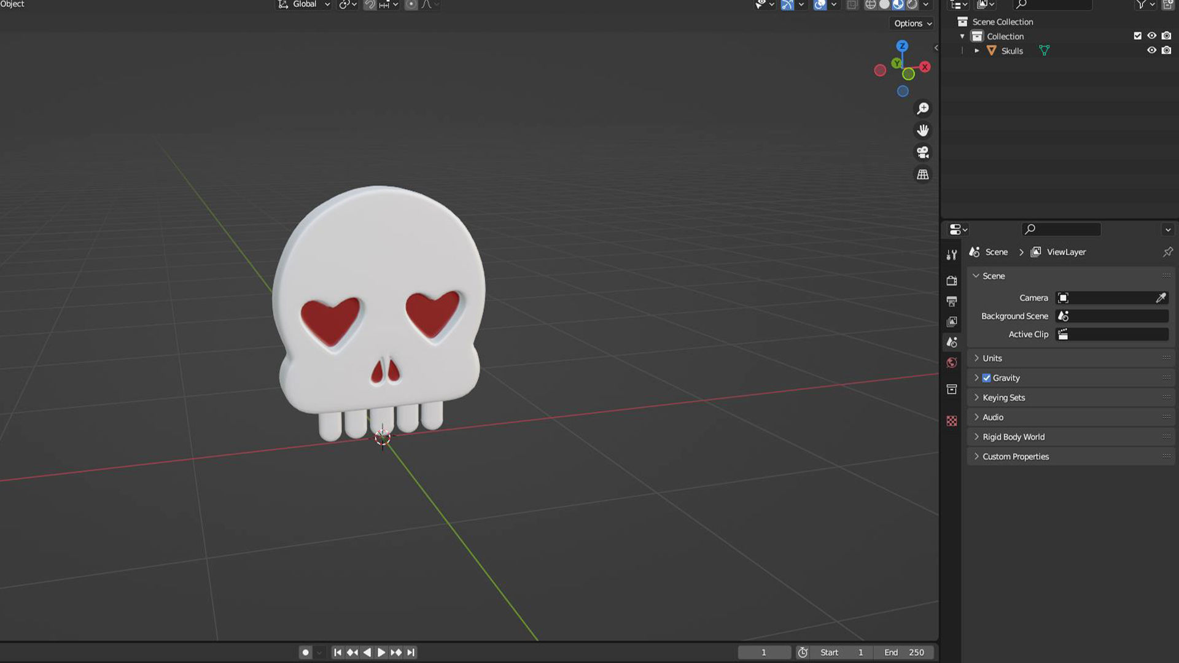Open the properties editor type dropdown

point(958,230)
